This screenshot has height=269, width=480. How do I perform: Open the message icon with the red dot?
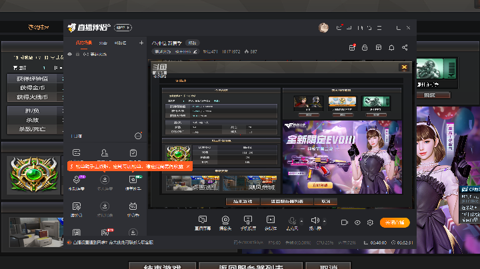[339, 27]
